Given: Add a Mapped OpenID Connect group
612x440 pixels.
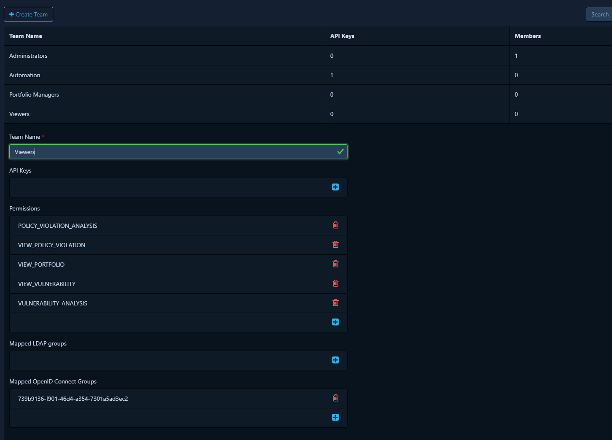Looking at the screenshot, I should pos(335,417).
